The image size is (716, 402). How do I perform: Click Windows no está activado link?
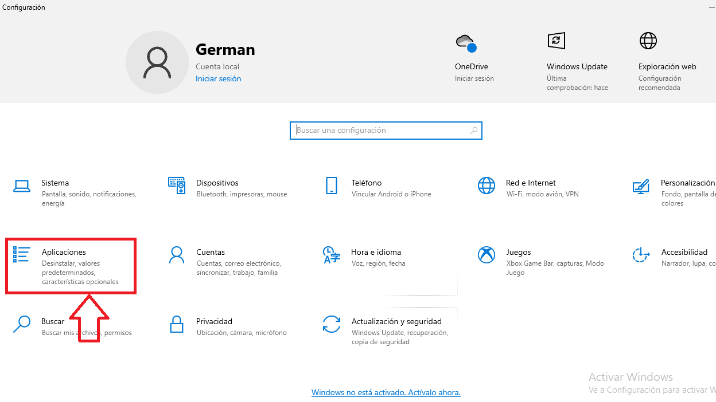[x=386, y=393]
